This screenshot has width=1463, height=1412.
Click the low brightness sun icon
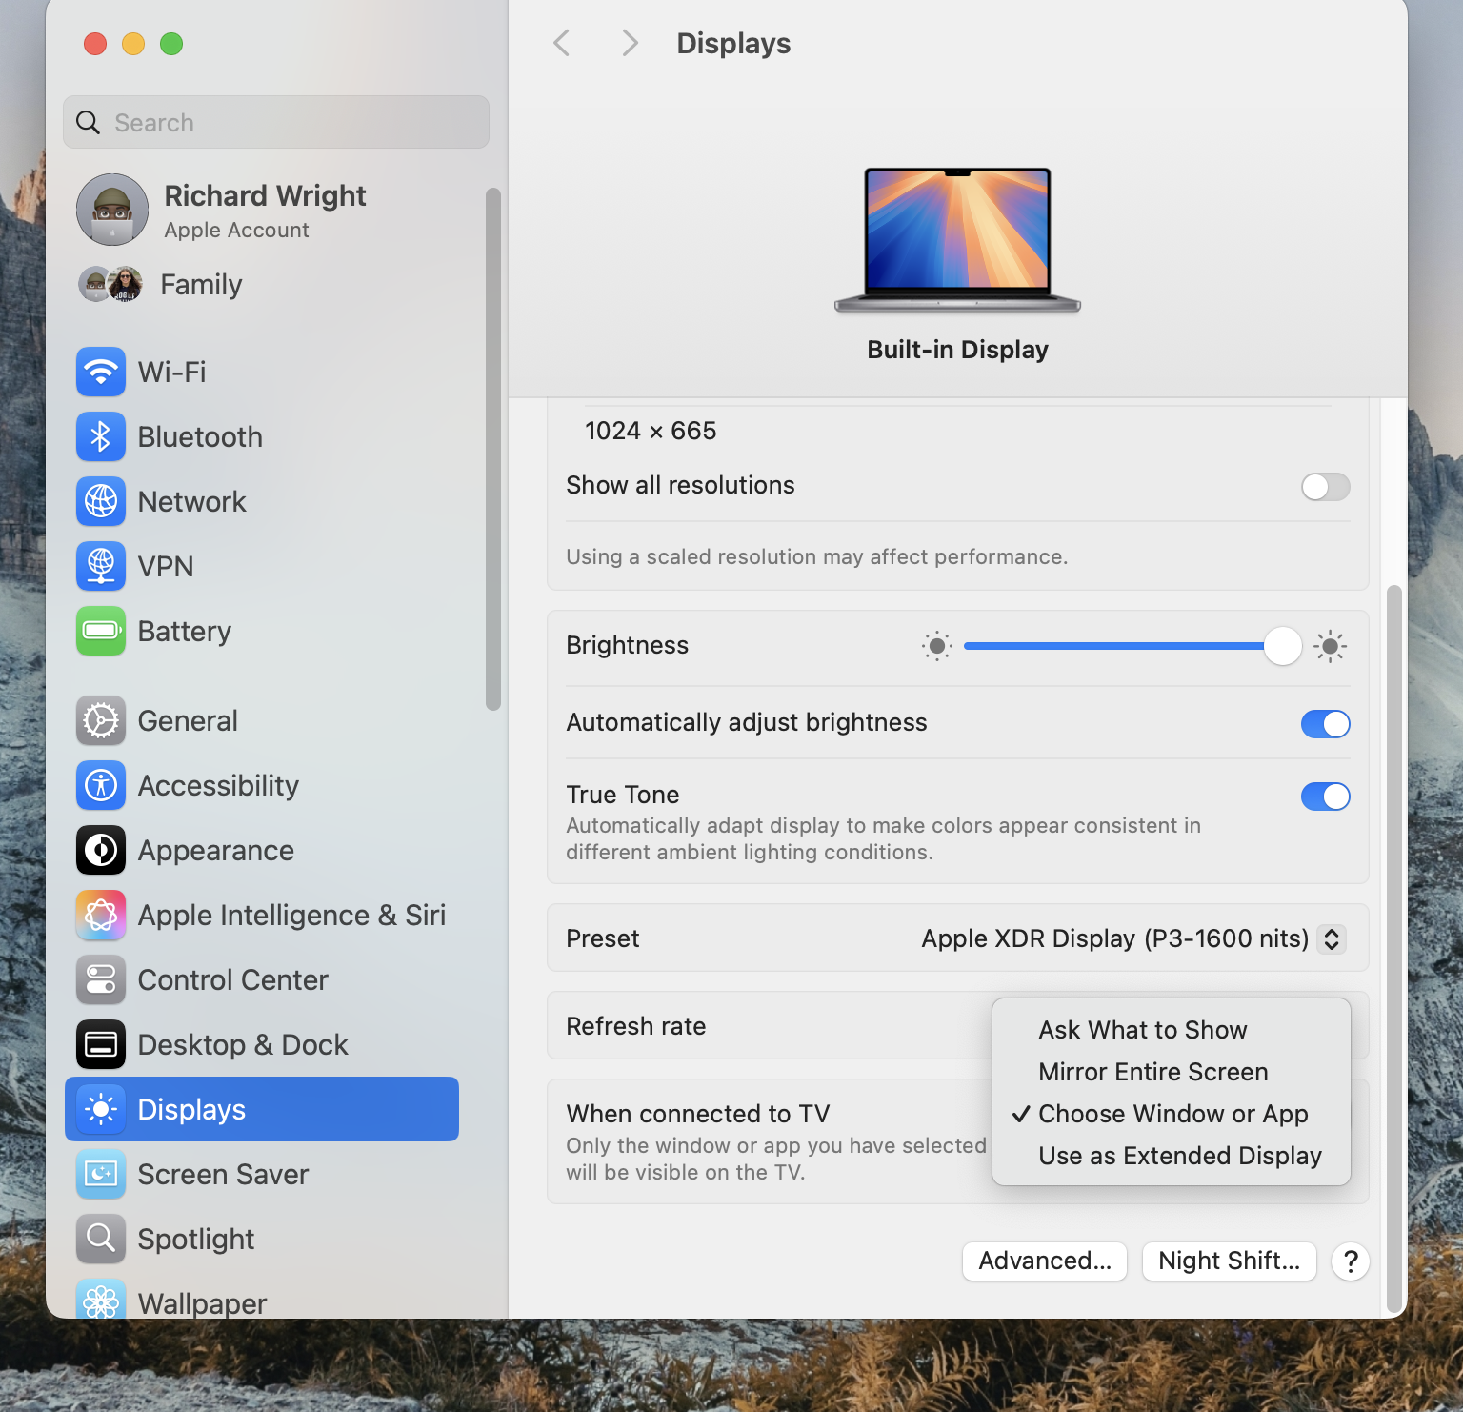937,646
